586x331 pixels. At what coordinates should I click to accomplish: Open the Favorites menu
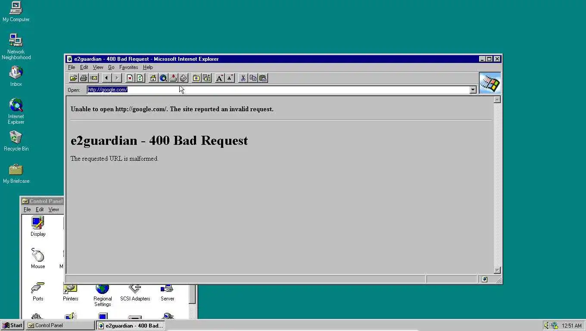(x=128, y=67)
